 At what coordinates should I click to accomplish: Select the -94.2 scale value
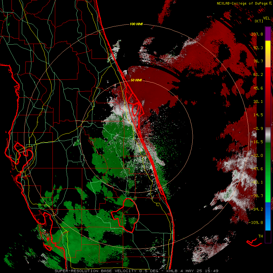257,209
